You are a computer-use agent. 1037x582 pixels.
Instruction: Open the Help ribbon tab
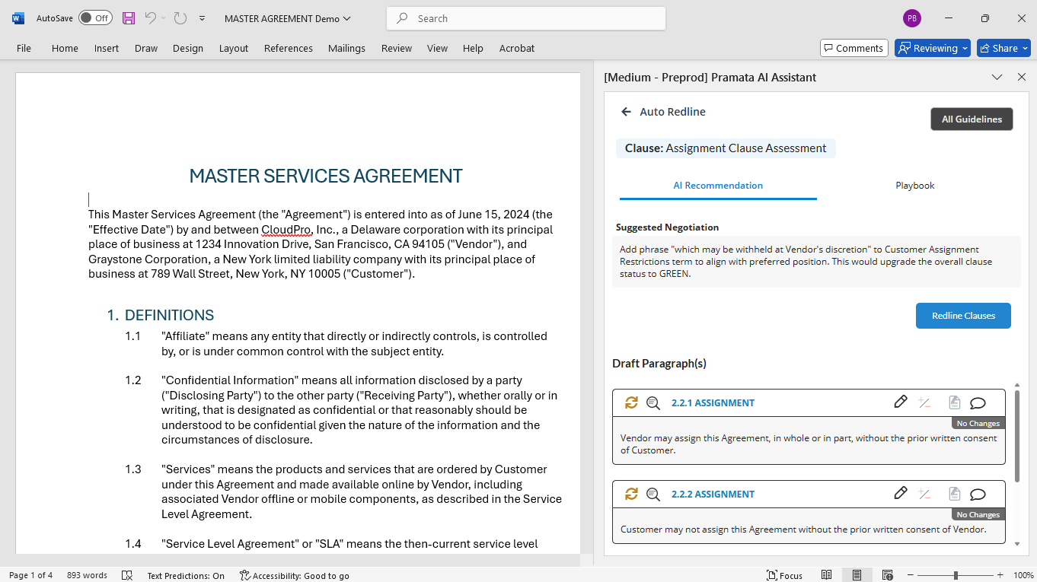tap(473, 48)
